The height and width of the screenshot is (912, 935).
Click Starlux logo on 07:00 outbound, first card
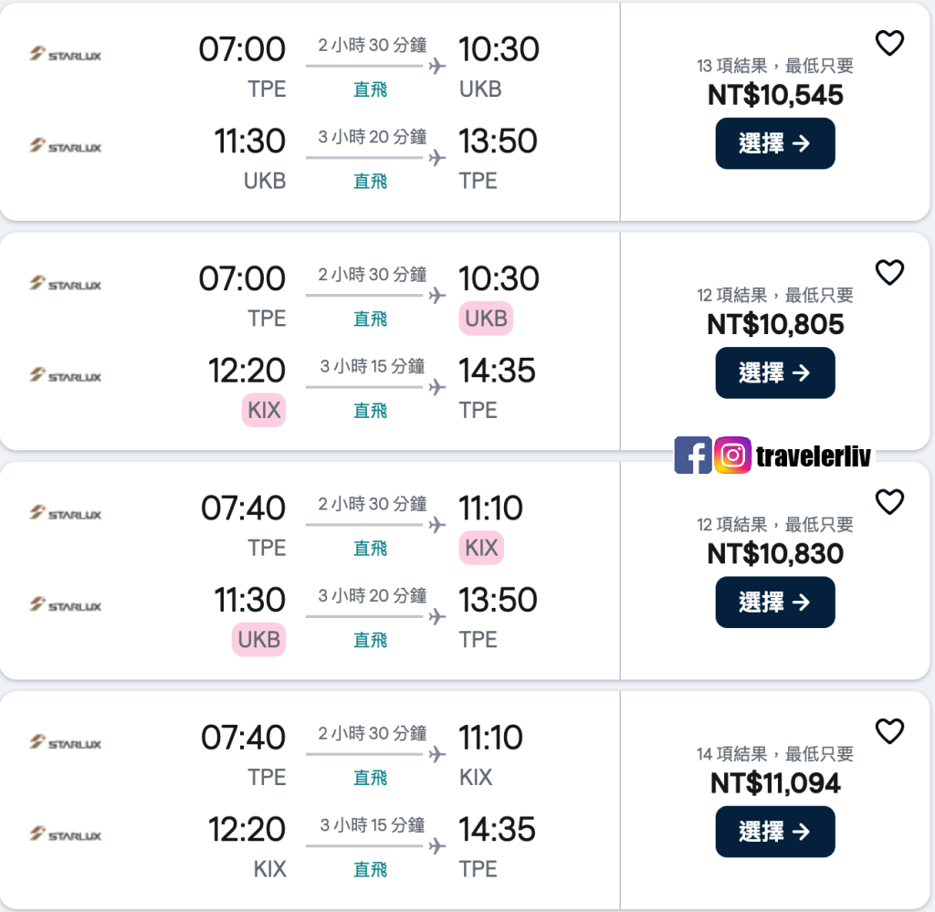[66, 55]
